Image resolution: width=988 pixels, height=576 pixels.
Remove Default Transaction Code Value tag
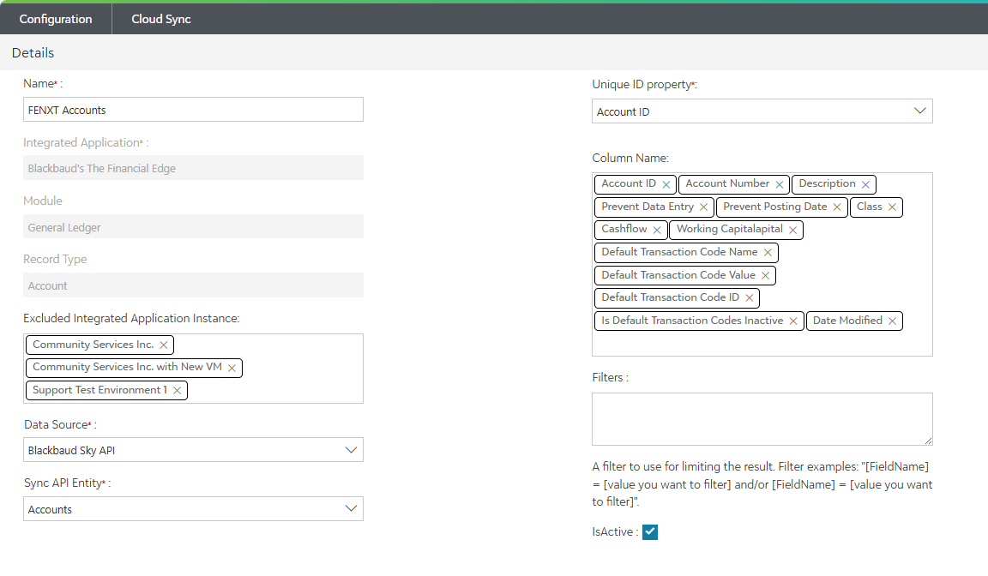[766, 276]
